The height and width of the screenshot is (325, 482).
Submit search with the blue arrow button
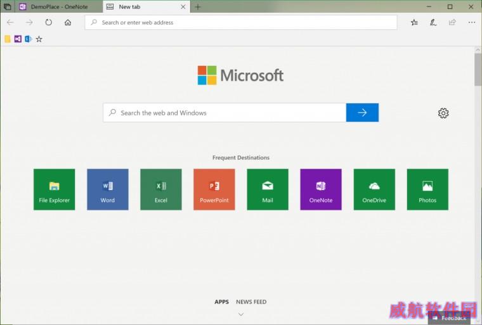tap(362, 113)
